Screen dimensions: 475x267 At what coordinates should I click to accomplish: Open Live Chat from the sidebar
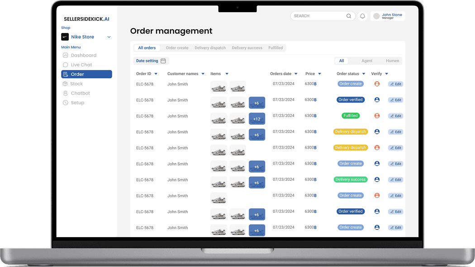77,65
